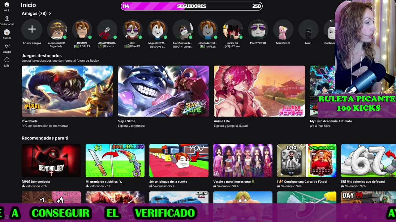Open friend DEMON's avatar
This screenshot has width=396, height=222.
82,29
